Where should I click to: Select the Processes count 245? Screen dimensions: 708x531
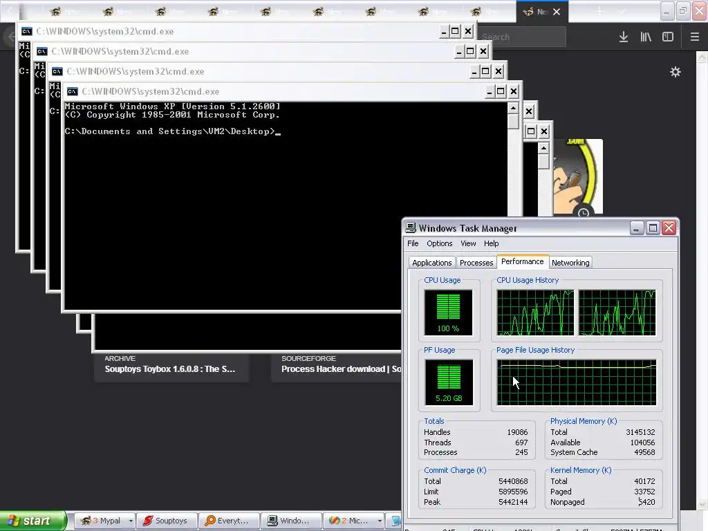[521, 452]
